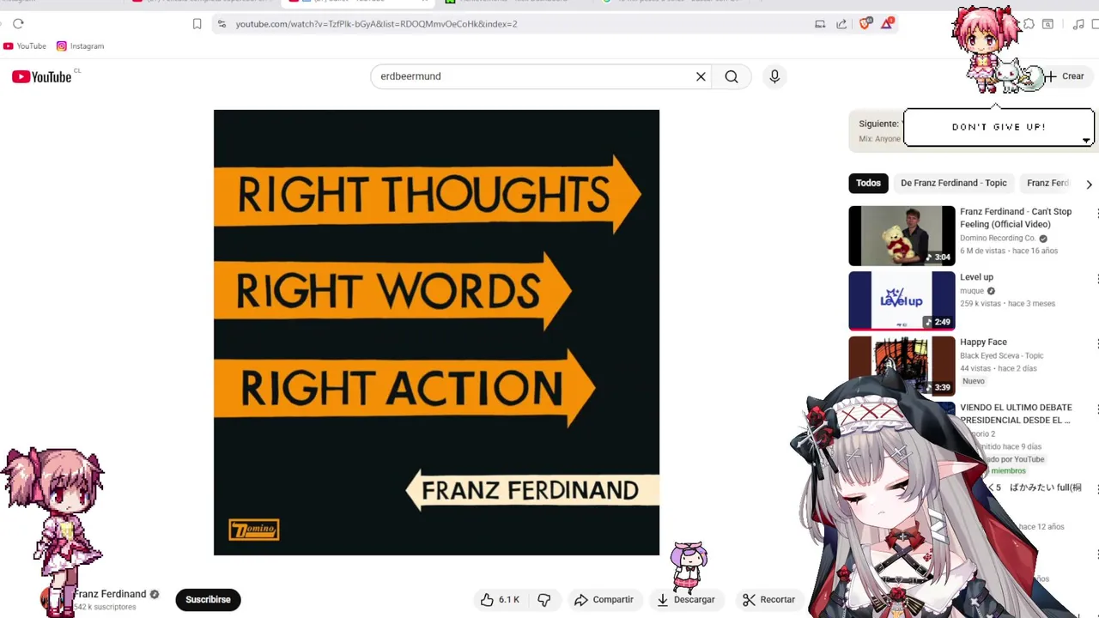Click the title Franz Ferdinand - Can't Stop Feeling
This screenshot has width=1099, height=618.
1016,218
